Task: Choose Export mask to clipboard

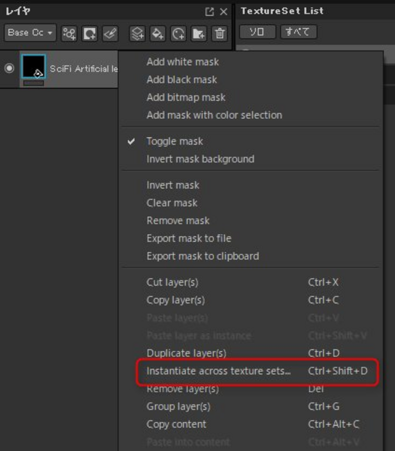Action: pyautogui.click(x=250, y=256)
